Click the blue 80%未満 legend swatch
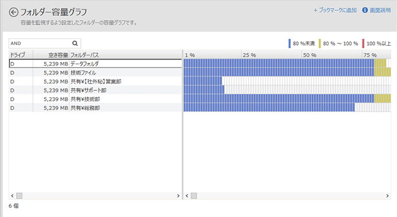This screenshot has height=217, width=397. (x=290, y=44)
